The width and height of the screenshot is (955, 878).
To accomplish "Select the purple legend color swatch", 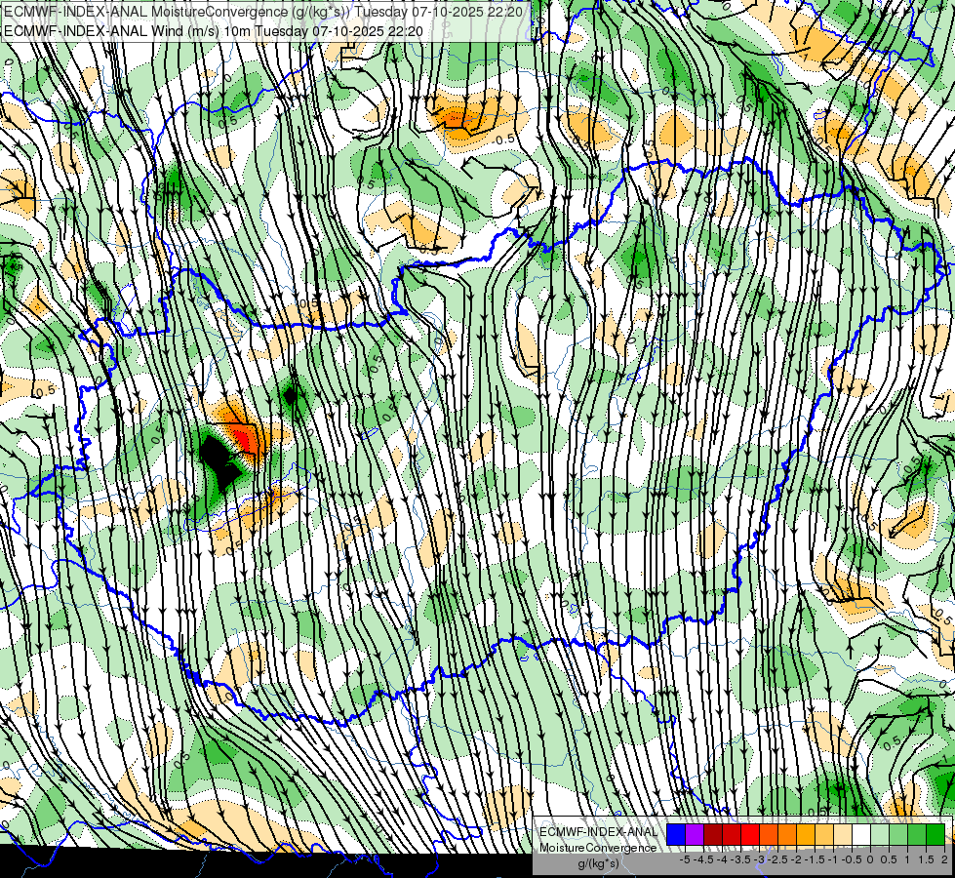I will click(x=695, y=835).
